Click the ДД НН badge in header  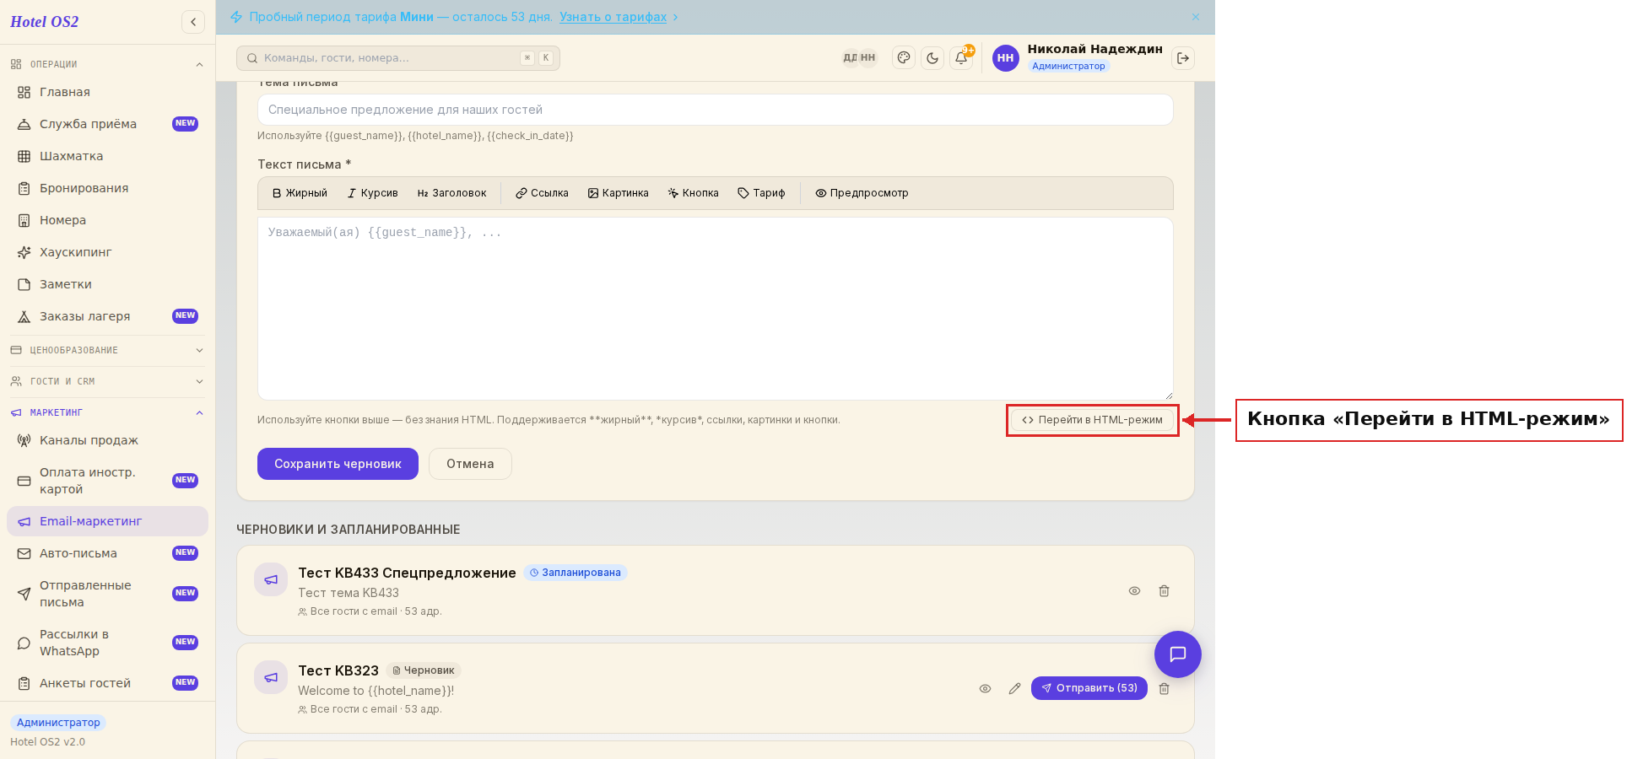[859, 58]
